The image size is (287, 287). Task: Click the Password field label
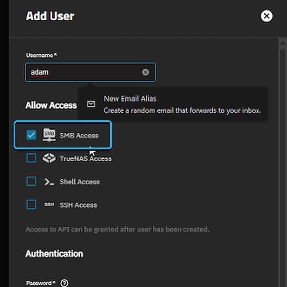pyautogui.click(x=41, y=283)
